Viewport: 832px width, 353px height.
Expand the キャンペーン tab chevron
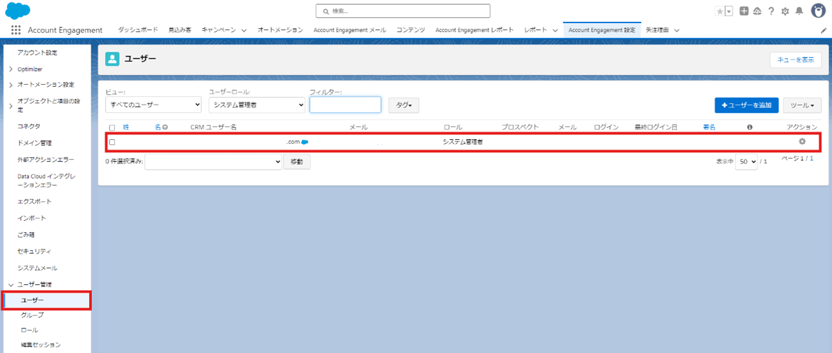tap(244, 30)
